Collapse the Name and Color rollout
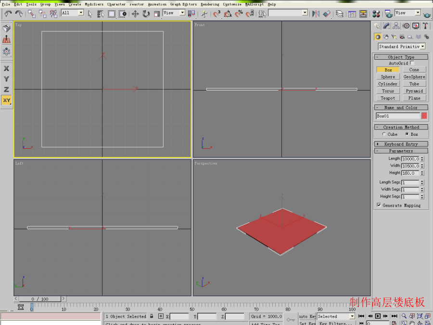 401,107
